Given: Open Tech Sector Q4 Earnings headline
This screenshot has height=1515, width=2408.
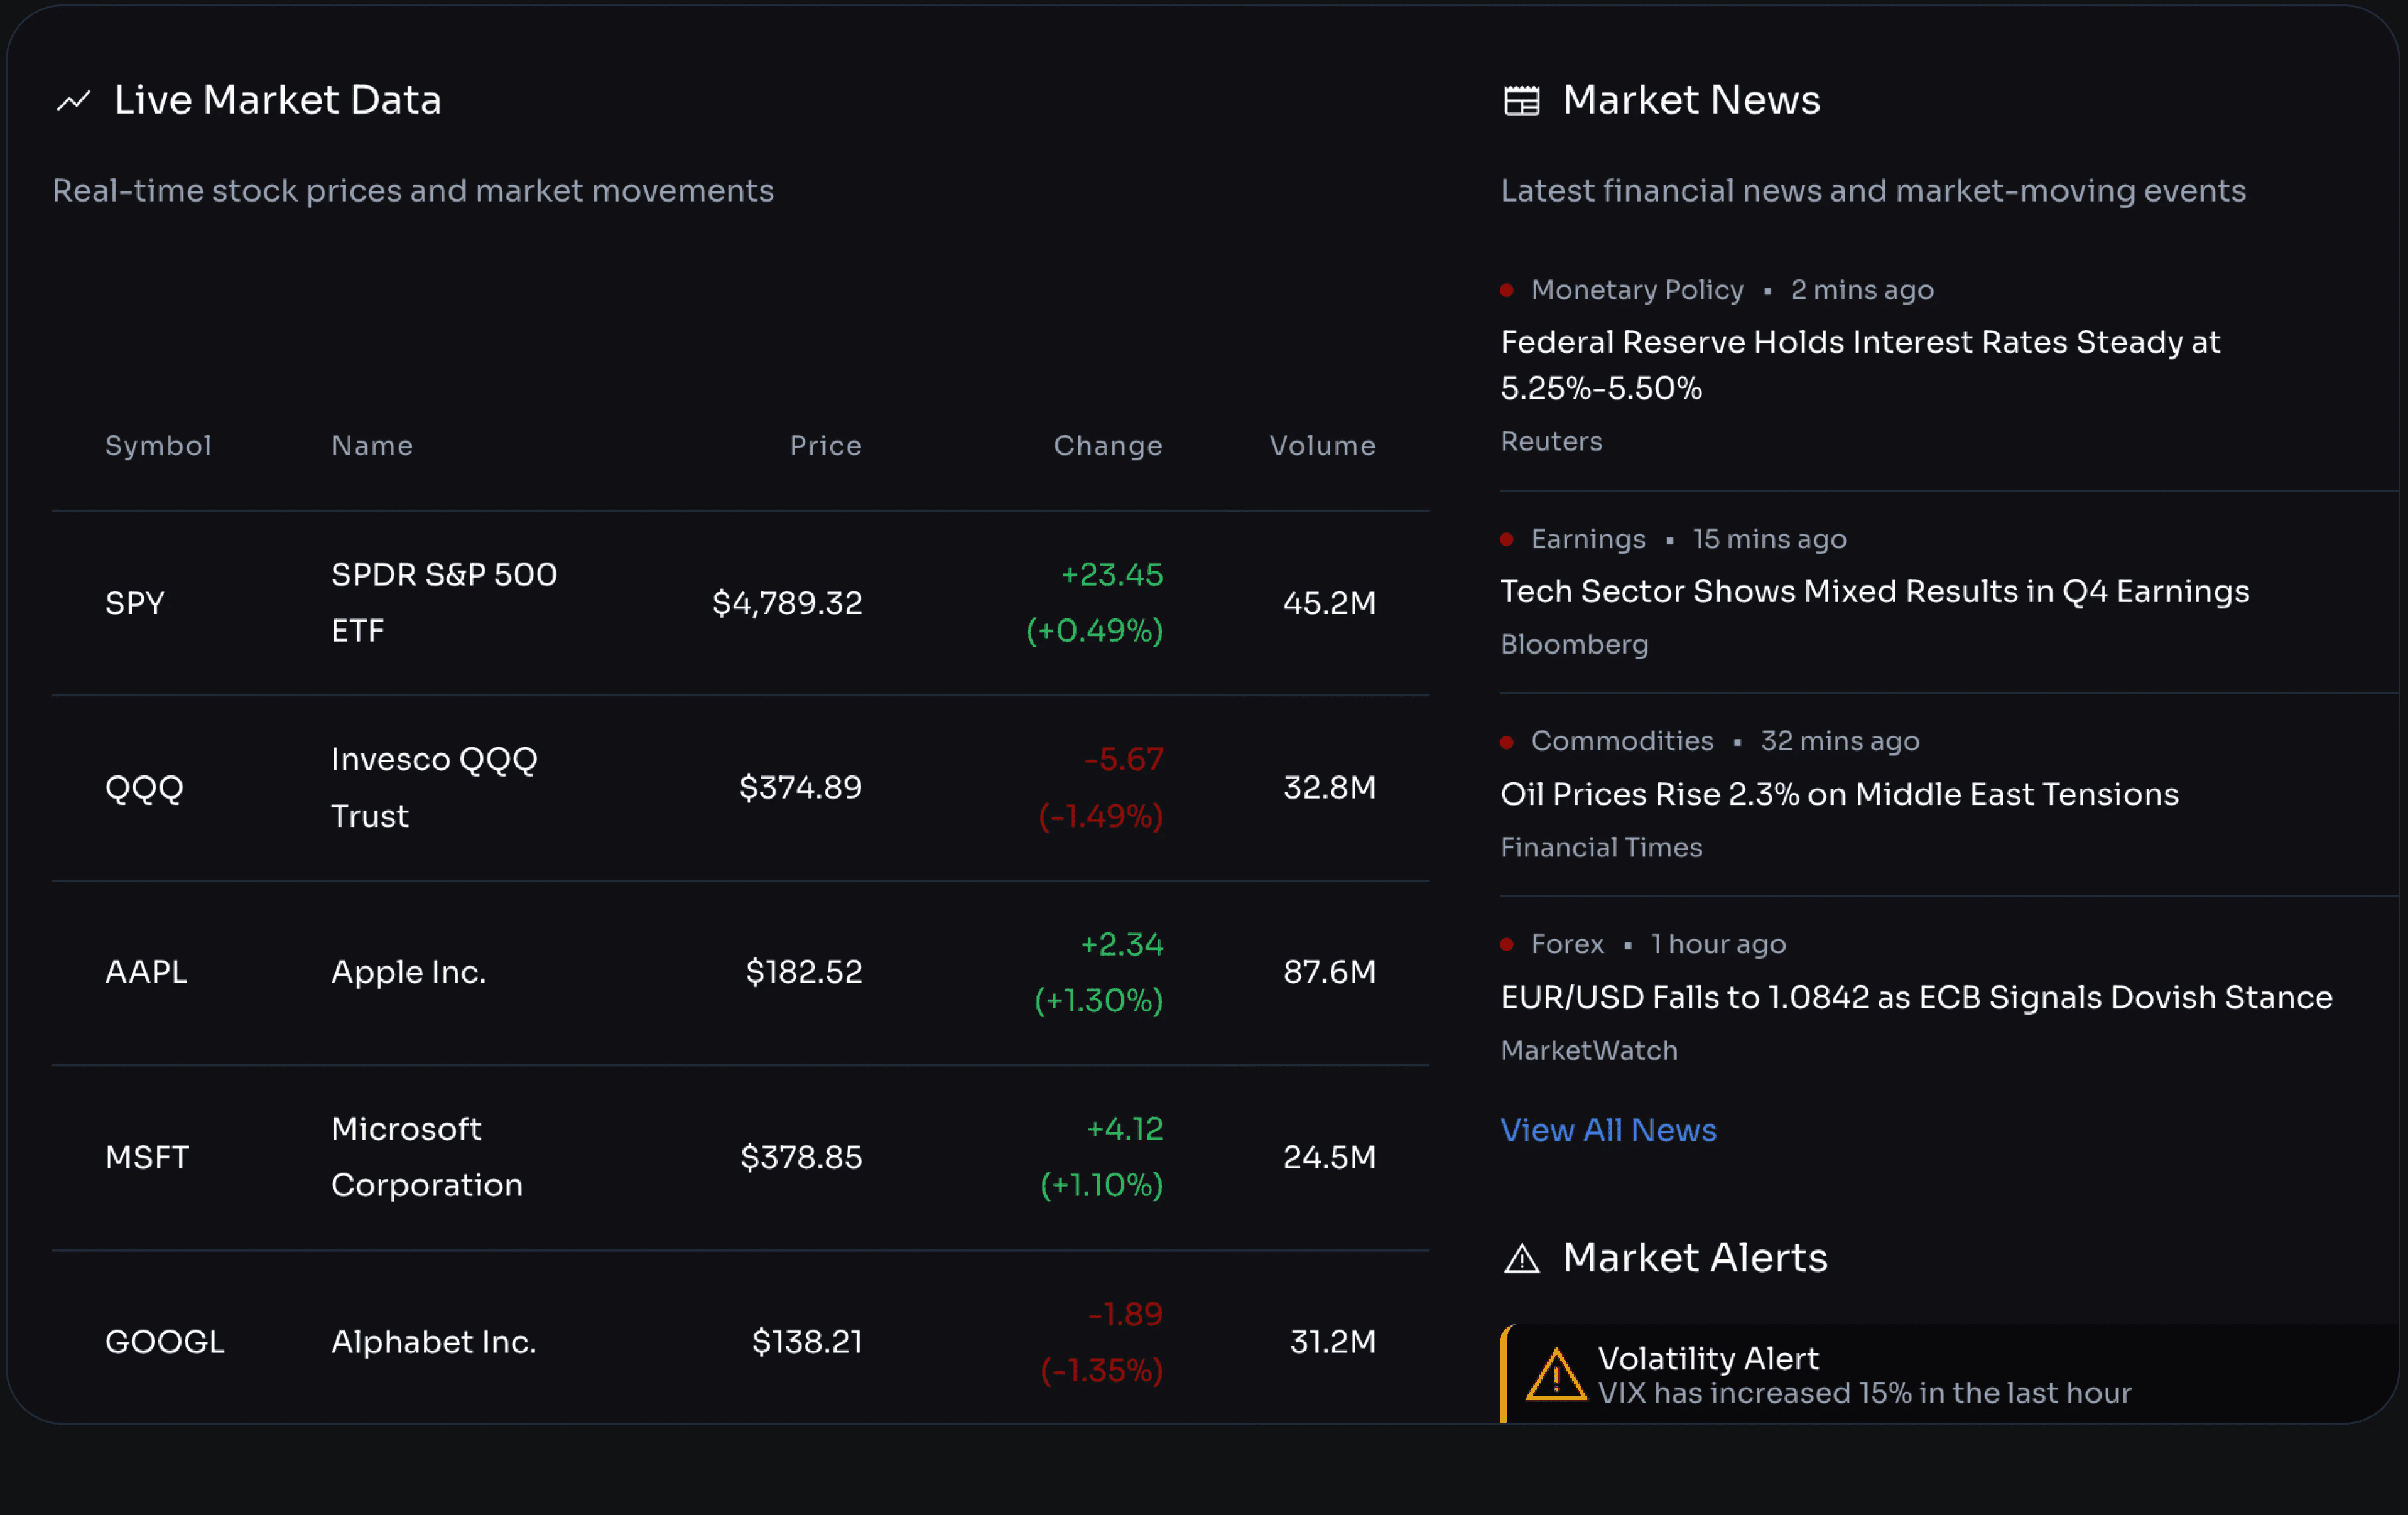Looking at the screenshot, I should [1874, 591].
